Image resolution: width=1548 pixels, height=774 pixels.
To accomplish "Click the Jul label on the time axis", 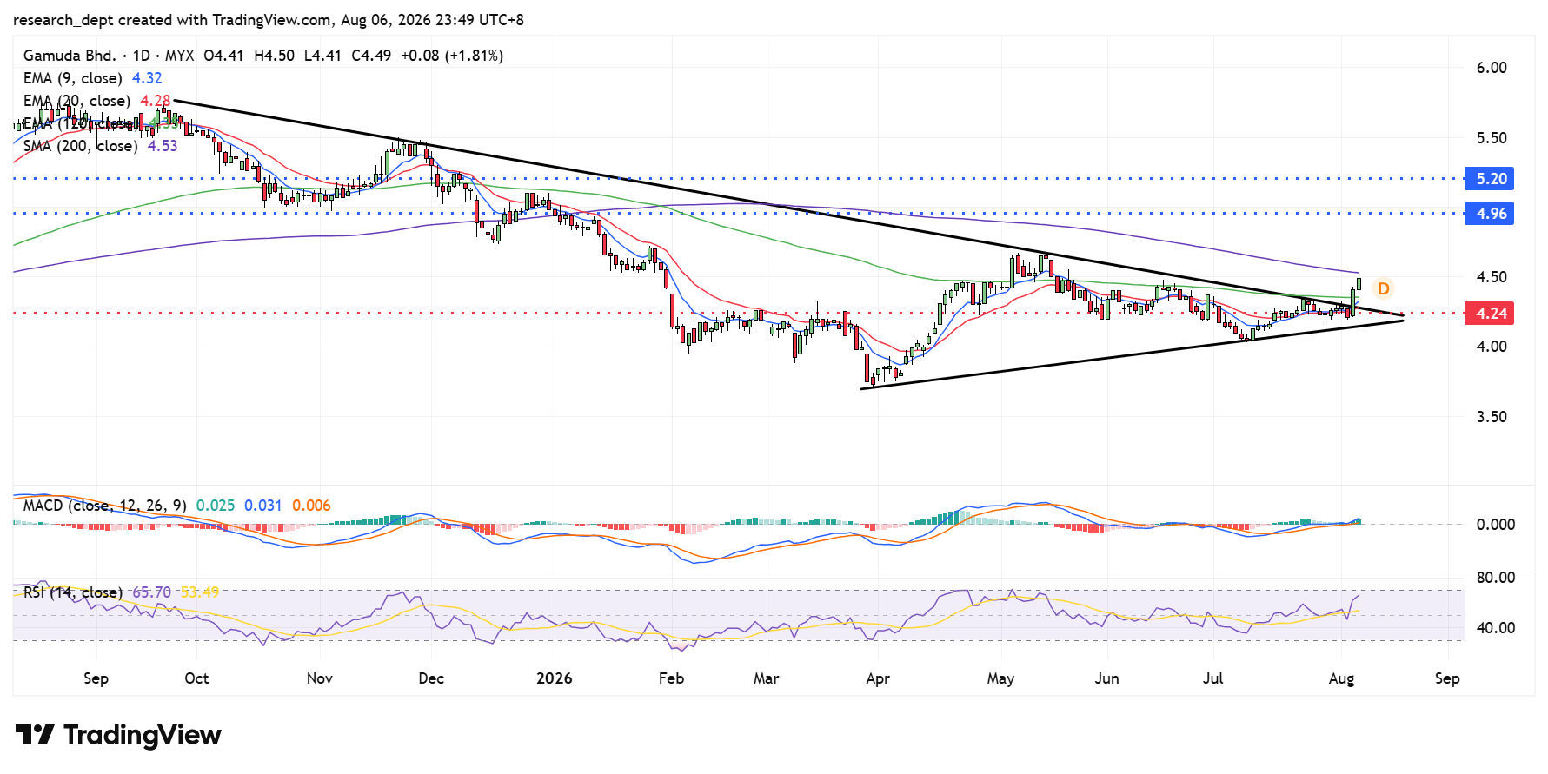I will pyautogui.click(x=1212, y=678).
